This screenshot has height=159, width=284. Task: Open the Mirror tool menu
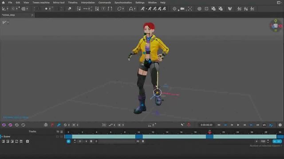click(x=59, y=3)
